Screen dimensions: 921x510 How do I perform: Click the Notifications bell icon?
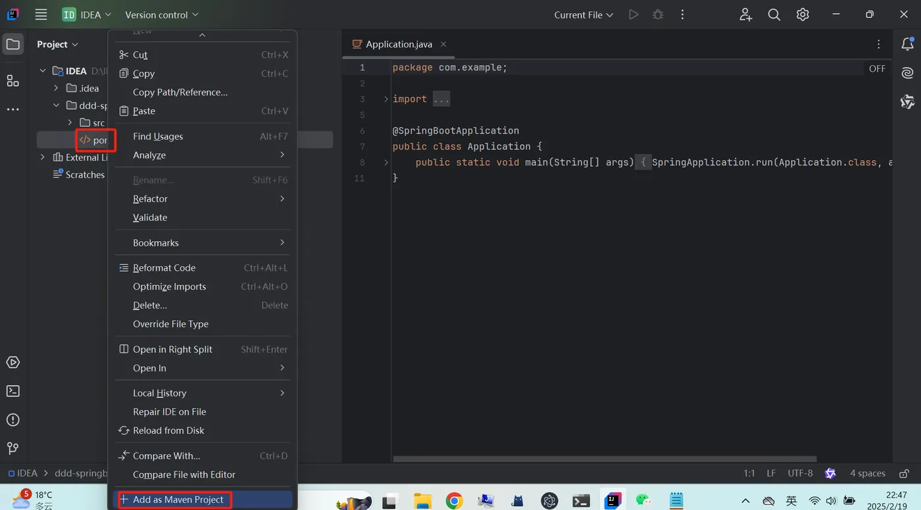click(x=907, y=44)
